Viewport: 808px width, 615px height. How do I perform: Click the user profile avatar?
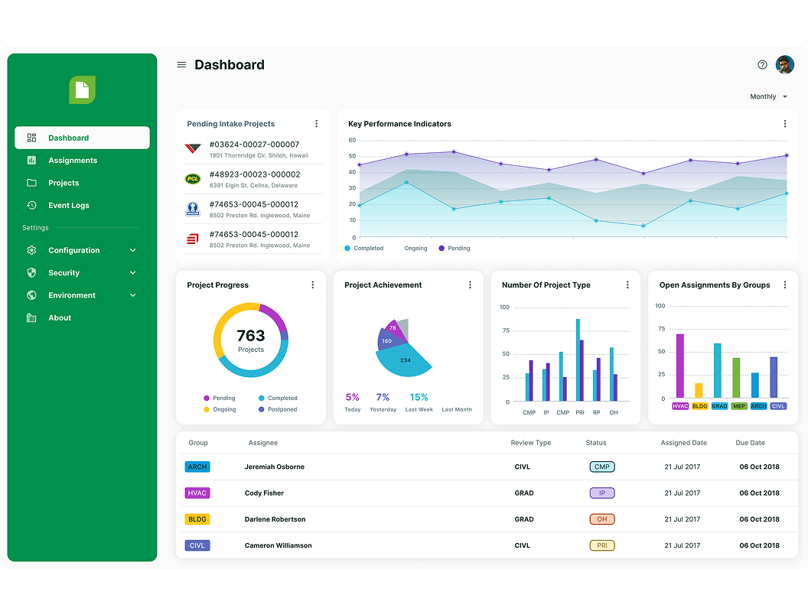[x=784, y=65]
